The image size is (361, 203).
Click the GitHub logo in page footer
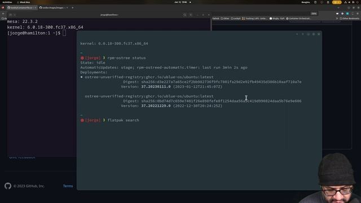tap(8, 186)
